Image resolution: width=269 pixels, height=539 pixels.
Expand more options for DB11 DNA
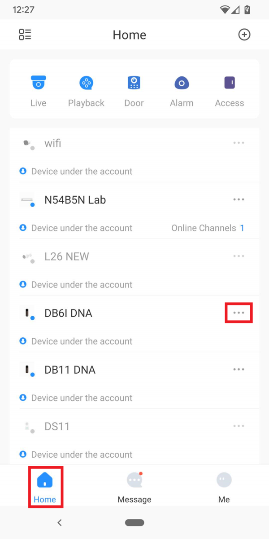click(x=239, y=369)
